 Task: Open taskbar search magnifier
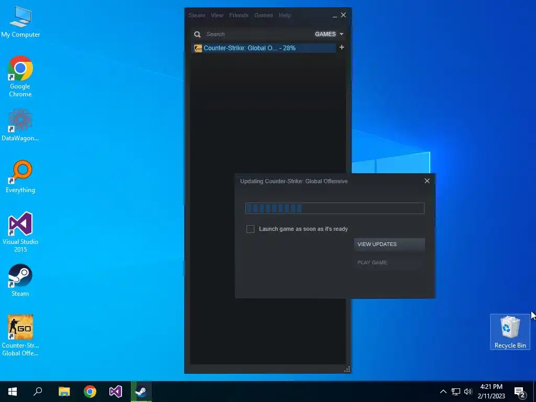point(38,392)
